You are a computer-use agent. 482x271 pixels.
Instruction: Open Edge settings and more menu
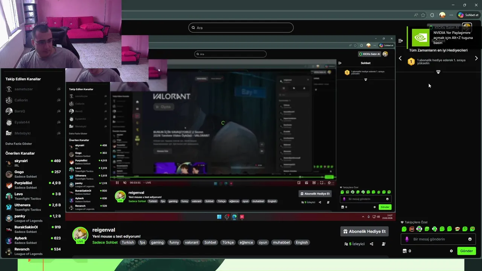451,15
